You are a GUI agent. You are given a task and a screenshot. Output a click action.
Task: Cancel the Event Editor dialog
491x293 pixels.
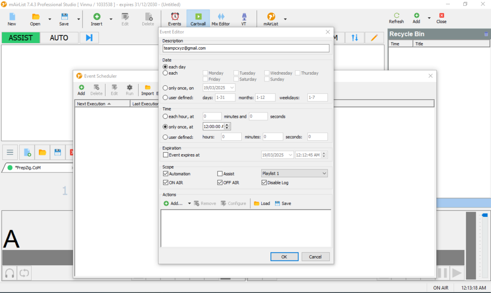[x=316, y=257]
